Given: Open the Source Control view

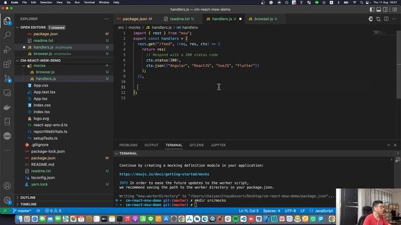Looking at the screenshot, I should pos(7,78).
